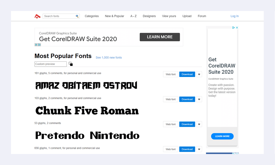Open the A - Z font listing
This screenshot has width=275, height=165.
133,16
